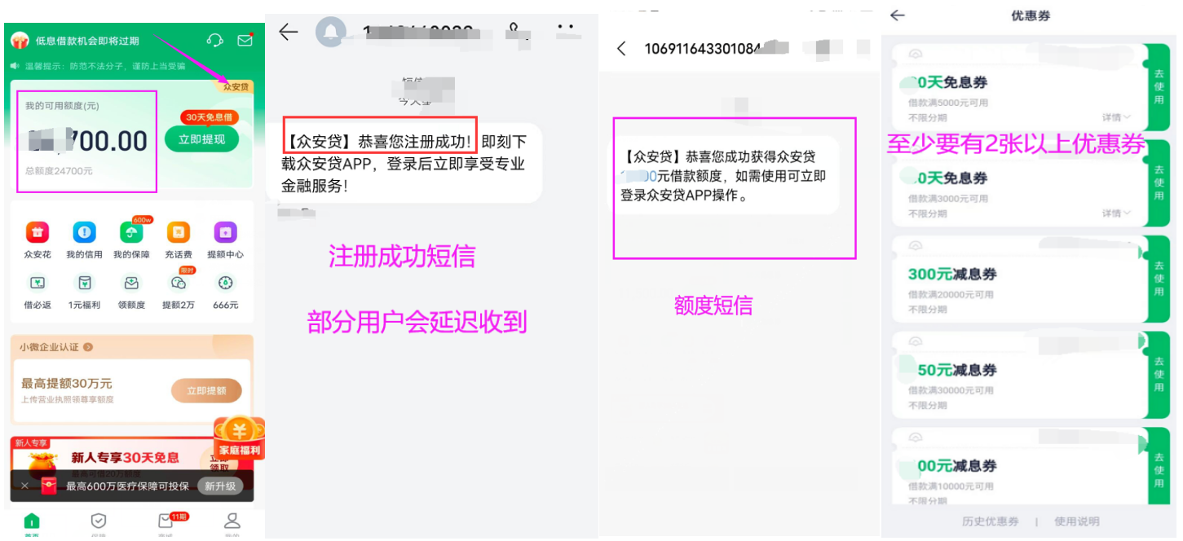Open the 我的保障 umbrella icon
This screenshot has width=1183, height=541.
[x=131, y=232]
